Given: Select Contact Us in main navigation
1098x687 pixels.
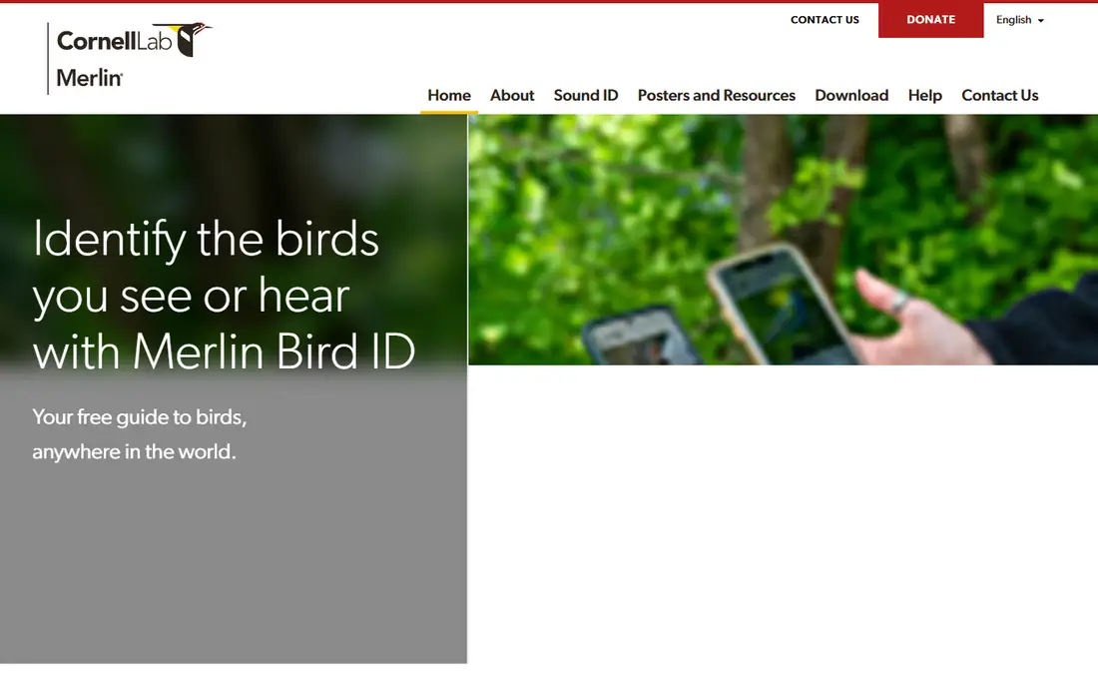Looking at the screenshot, I should 999,95.
